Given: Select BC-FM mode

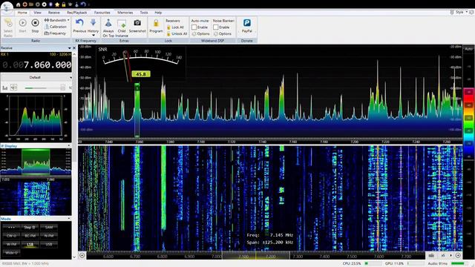Looking at the screenshot, I should pyautogui.click(x=30, y=236).
